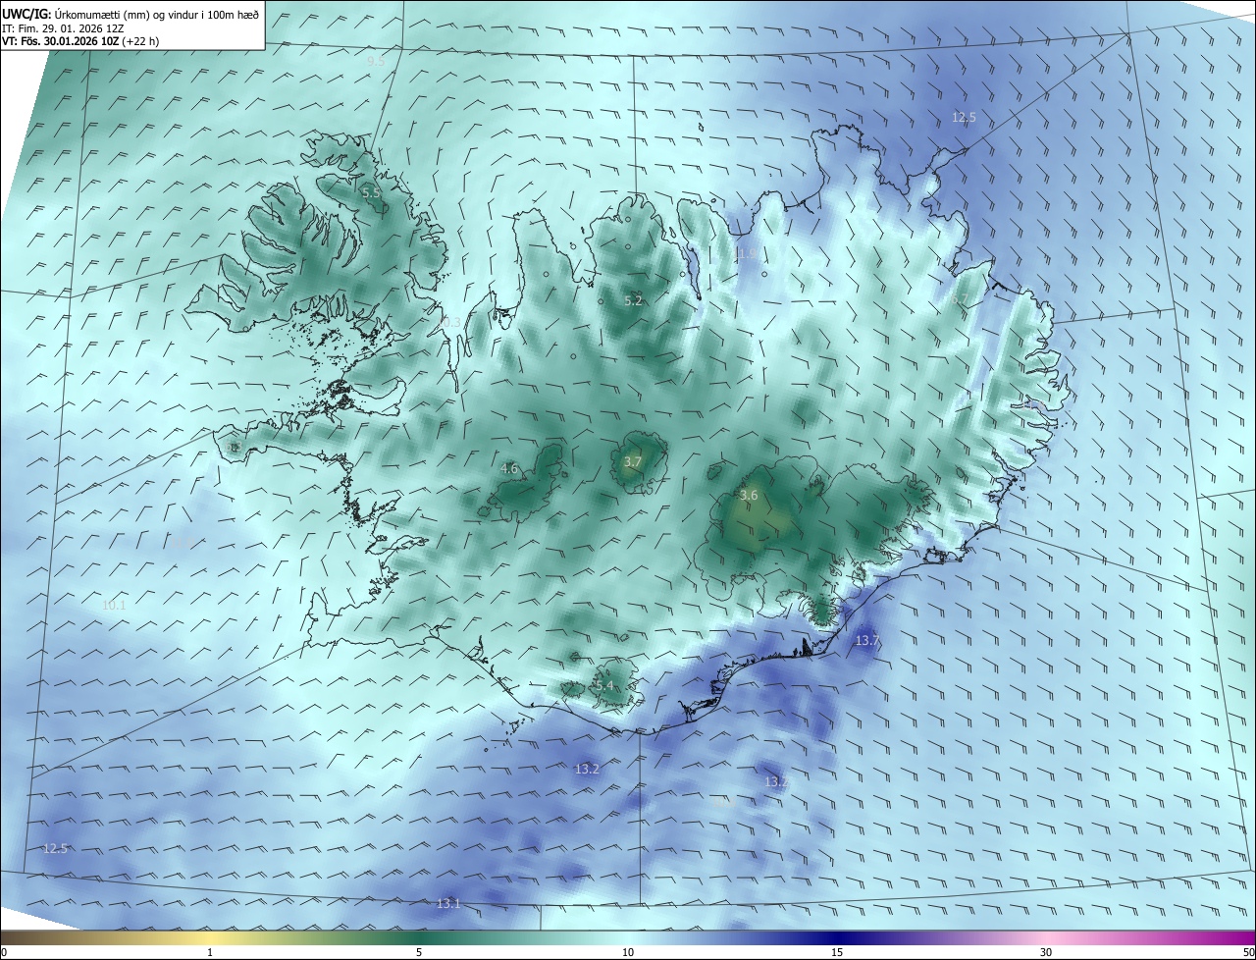Click the 15 tick on the color scale
The image size is (1256, 960).
click(837, 952)
